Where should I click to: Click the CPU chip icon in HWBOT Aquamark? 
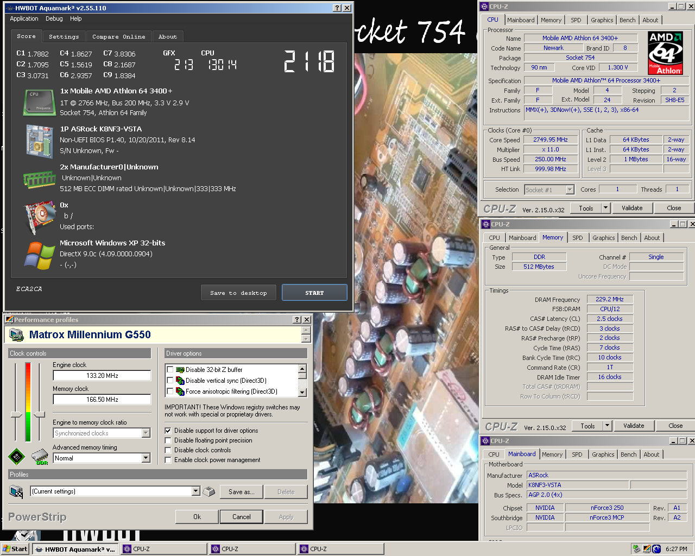(x=39, y=103)
